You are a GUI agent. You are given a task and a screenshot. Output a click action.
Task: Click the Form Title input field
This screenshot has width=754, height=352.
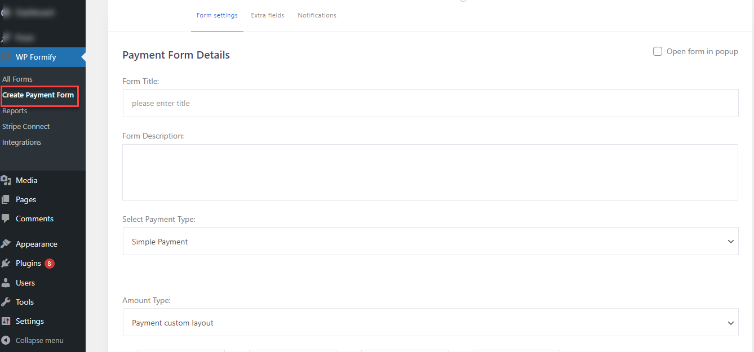click(431, 103)
